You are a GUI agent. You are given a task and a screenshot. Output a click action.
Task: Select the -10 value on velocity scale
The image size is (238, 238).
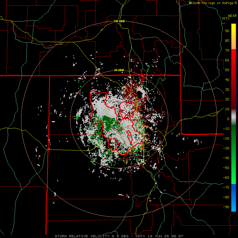[226, 129]
